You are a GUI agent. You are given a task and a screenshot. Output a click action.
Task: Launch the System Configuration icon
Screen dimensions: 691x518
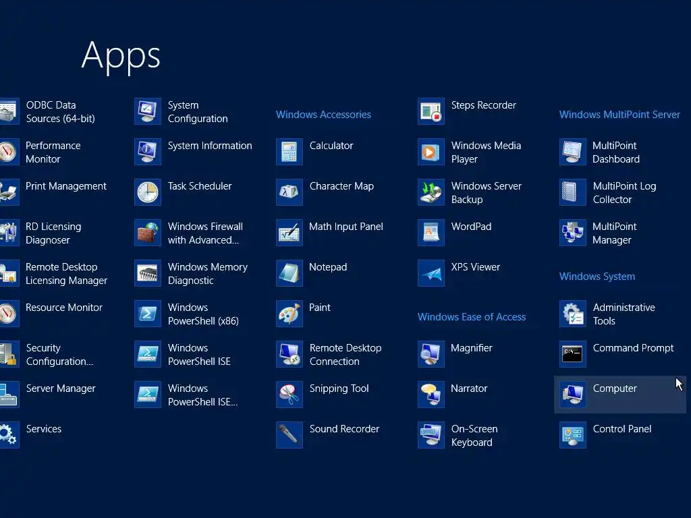click(x=148, y=111)
